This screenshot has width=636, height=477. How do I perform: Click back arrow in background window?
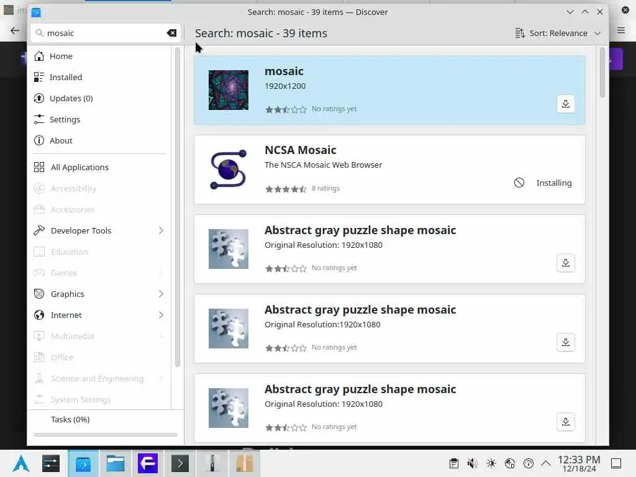[x=15, y=30]
